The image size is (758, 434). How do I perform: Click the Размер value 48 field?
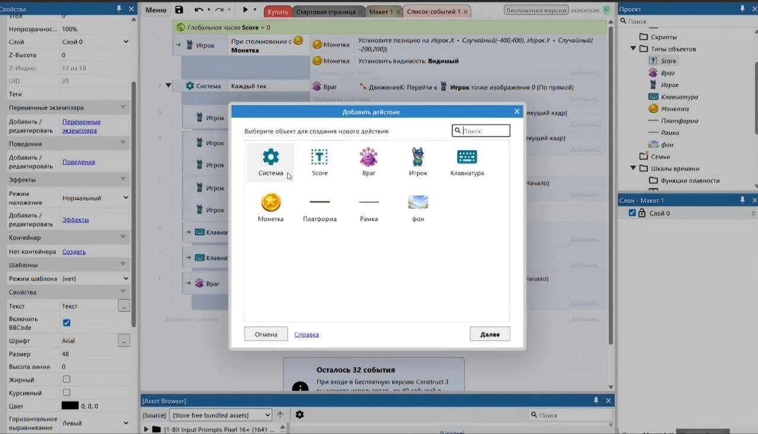click(x=95, y=354)
